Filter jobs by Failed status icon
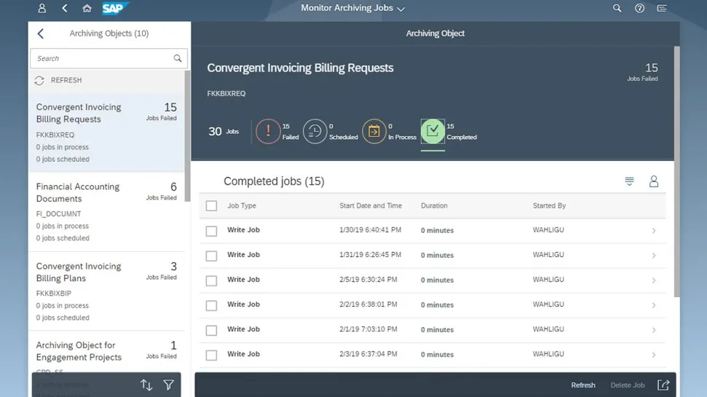The width and height of the screenshot is (707, 397). point(268,131)
